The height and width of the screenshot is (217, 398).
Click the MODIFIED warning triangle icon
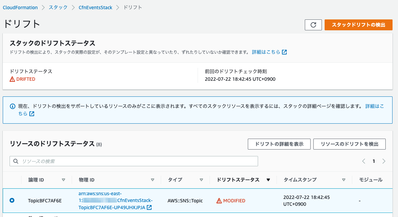point(219,201)
